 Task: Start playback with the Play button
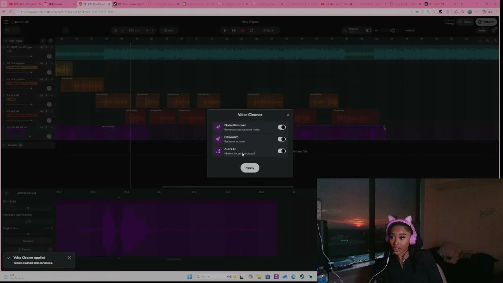(x=225, y=31)
